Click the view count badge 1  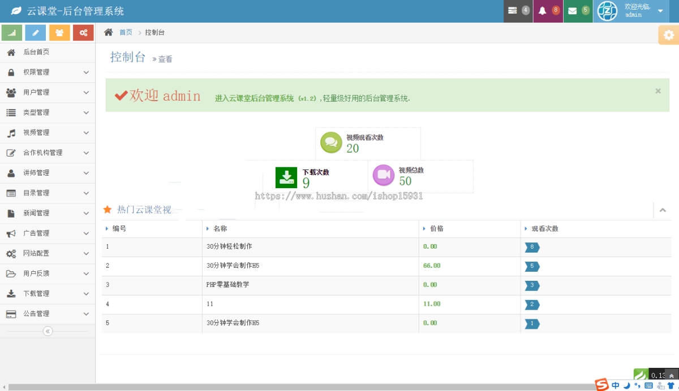point(532,324)
